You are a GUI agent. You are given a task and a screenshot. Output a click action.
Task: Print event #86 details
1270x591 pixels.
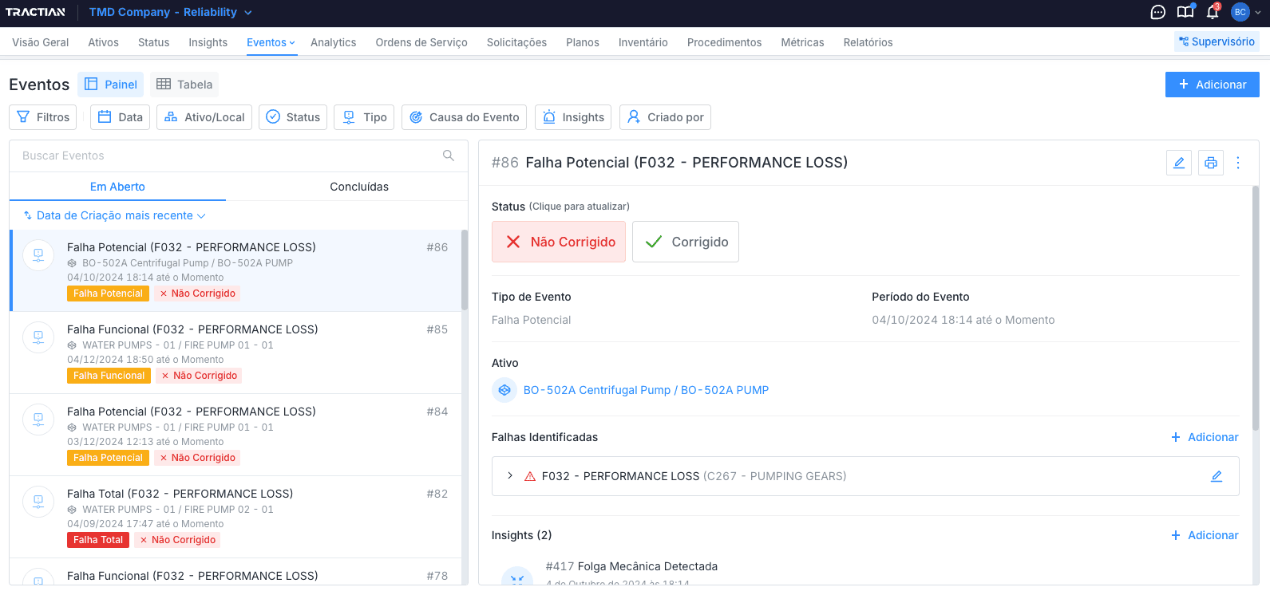coord(1211,163)
